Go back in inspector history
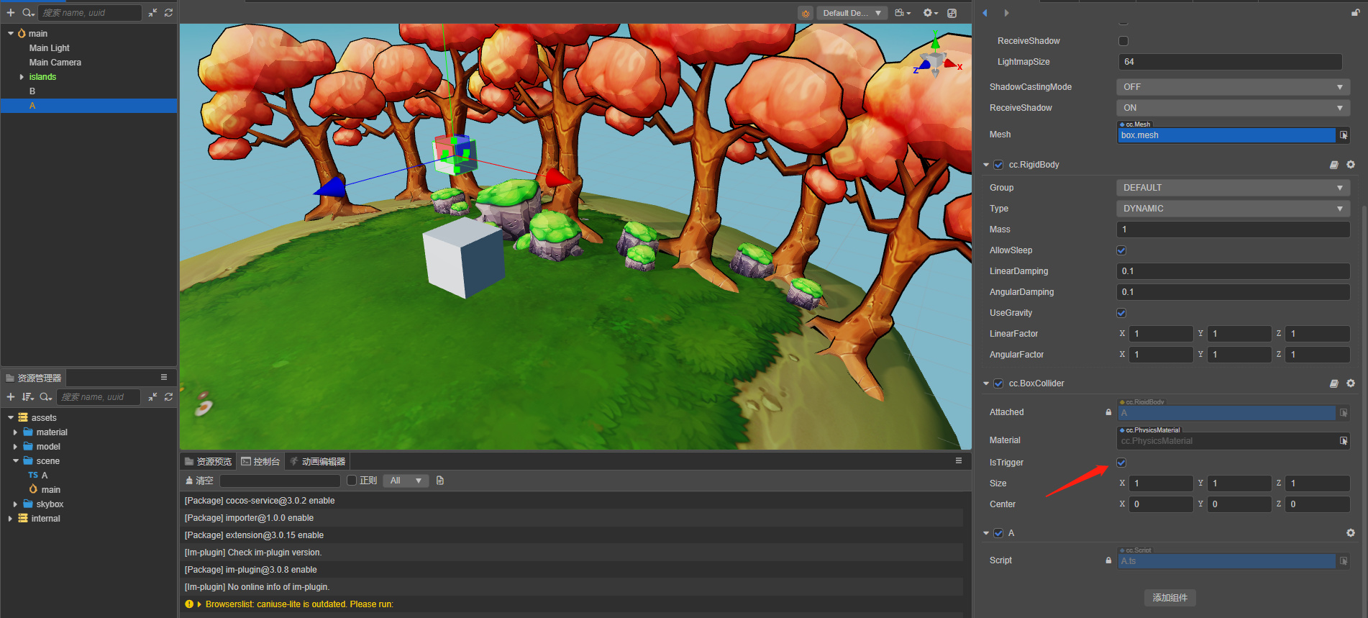This screenshot has height=618, width=1368. pyautogui.click(x=985, y=13)
